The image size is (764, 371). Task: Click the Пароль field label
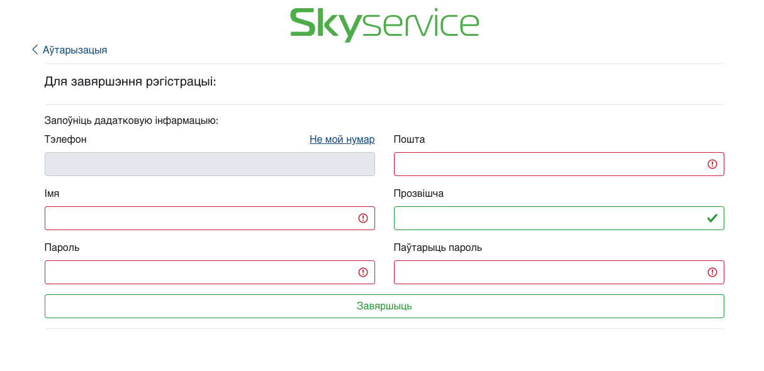pos(62,248)
